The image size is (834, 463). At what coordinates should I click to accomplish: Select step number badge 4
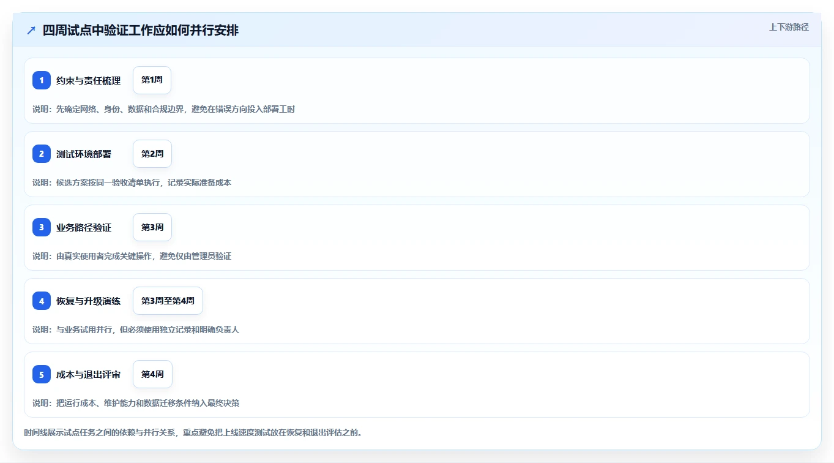[x=42, y=301]
